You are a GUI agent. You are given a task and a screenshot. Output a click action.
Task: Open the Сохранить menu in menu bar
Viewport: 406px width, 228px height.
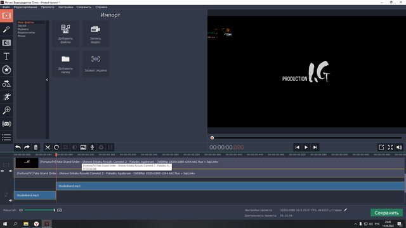coord(84,7)
